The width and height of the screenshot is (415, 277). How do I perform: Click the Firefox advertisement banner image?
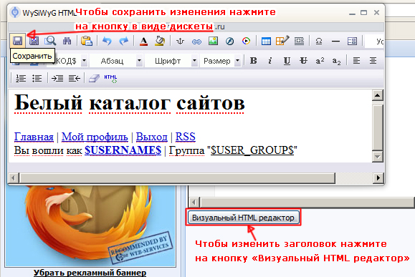coord(90,225)
